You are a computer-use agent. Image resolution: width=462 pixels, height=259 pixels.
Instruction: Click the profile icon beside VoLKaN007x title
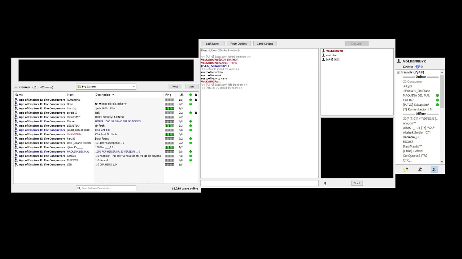pyautogui.click(x=399, y=61)
